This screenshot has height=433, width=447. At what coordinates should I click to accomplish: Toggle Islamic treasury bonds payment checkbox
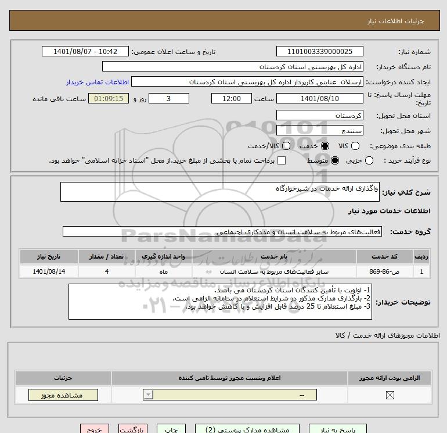[282, 160]
